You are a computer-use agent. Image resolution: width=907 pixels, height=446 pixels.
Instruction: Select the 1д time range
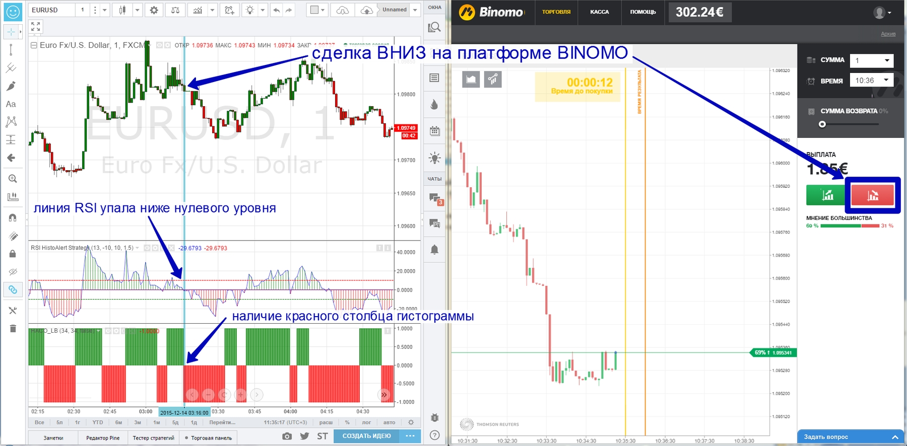(193, 422)
